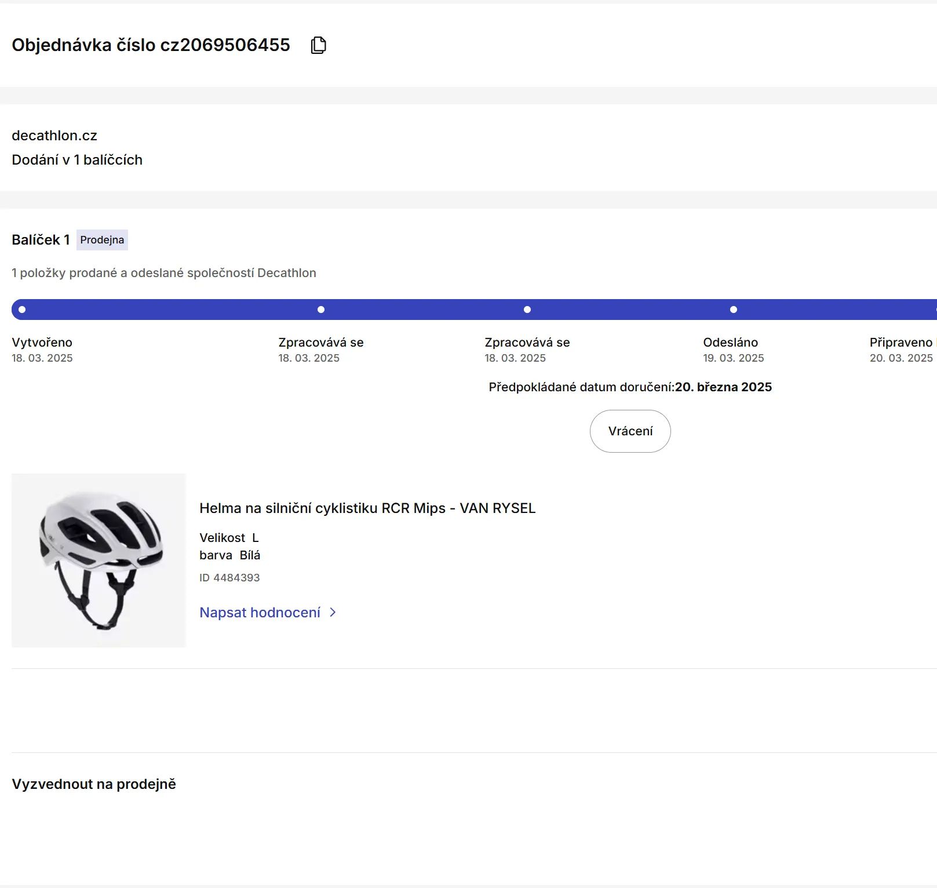Click the product ID 4484393

229,578
